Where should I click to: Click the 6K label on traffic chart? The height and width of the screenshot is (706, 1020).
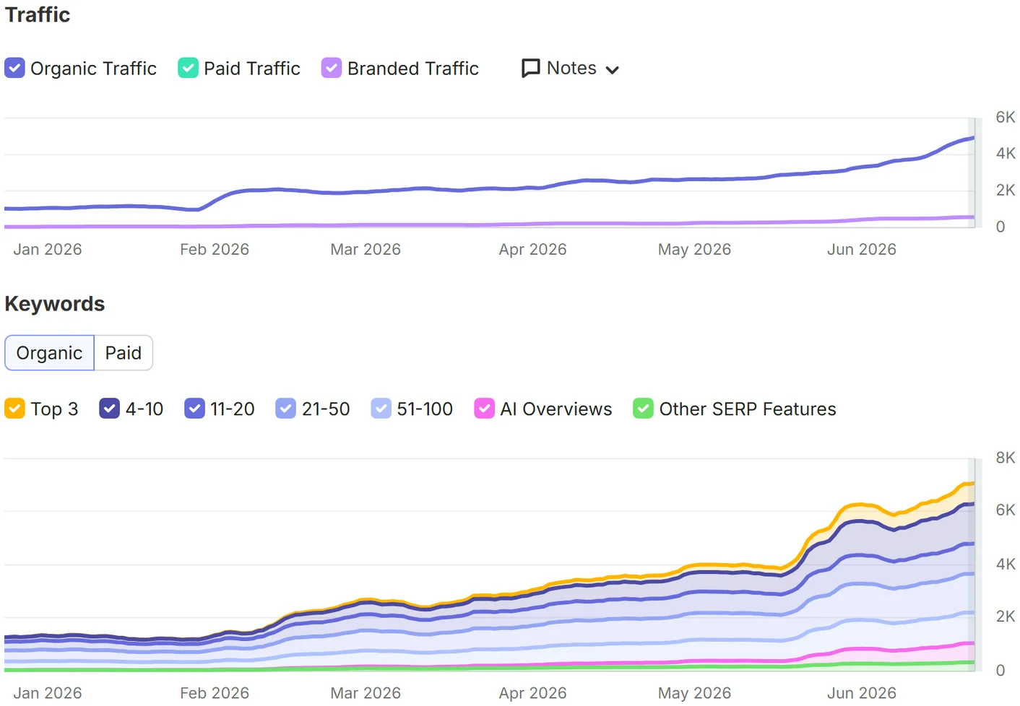pyautogui.click(x=1005, y=117)
